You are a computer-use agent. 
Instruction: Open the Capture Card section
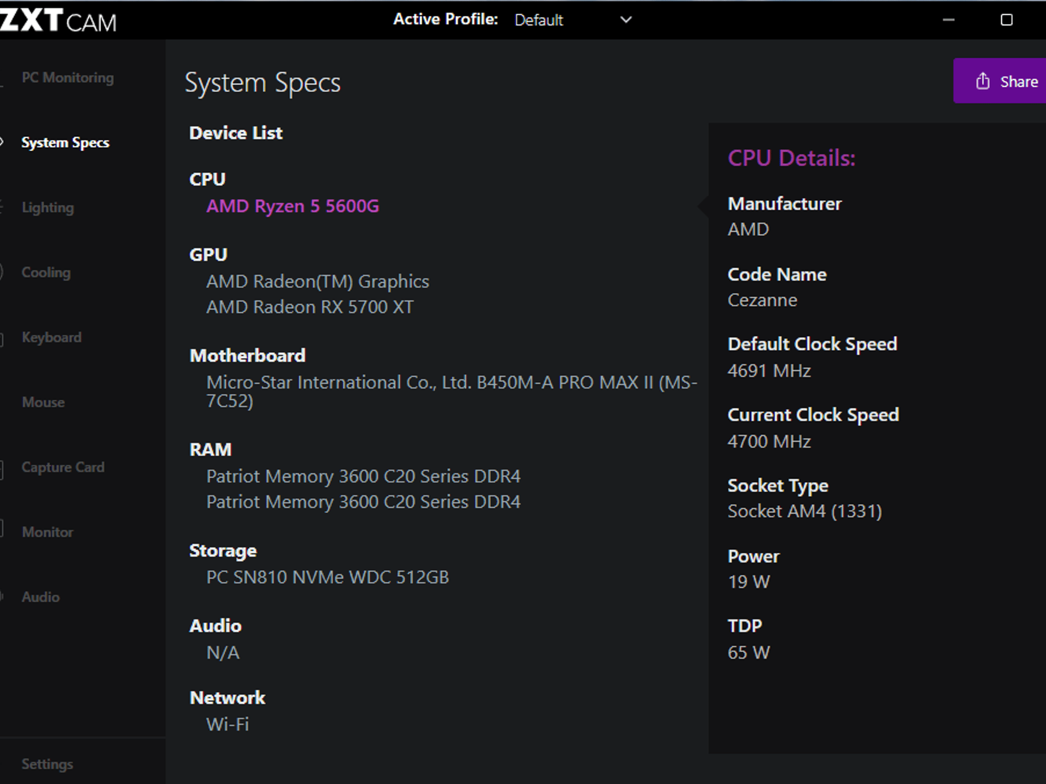(63, 467)
